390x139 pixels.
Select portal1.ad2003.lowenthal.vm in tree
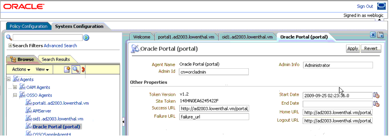(61, 103)
